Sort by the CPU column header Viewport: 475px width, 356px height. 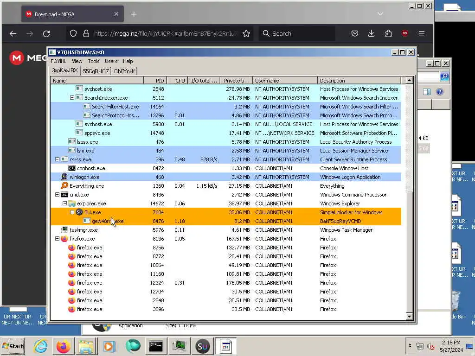tap(177, 81)
